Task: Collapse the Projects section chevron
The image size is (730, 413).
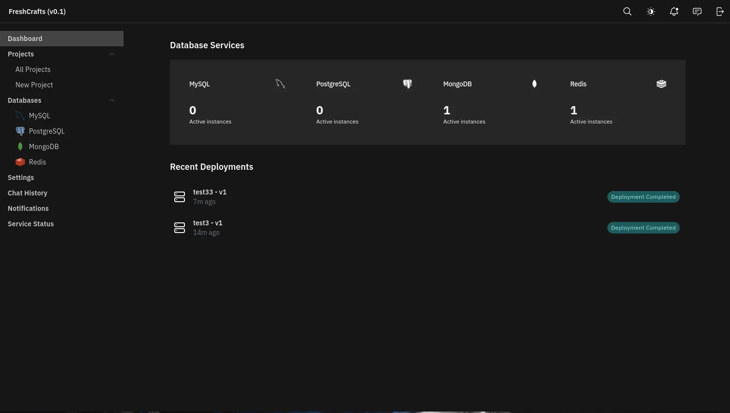Action: (x=112, y=54)
